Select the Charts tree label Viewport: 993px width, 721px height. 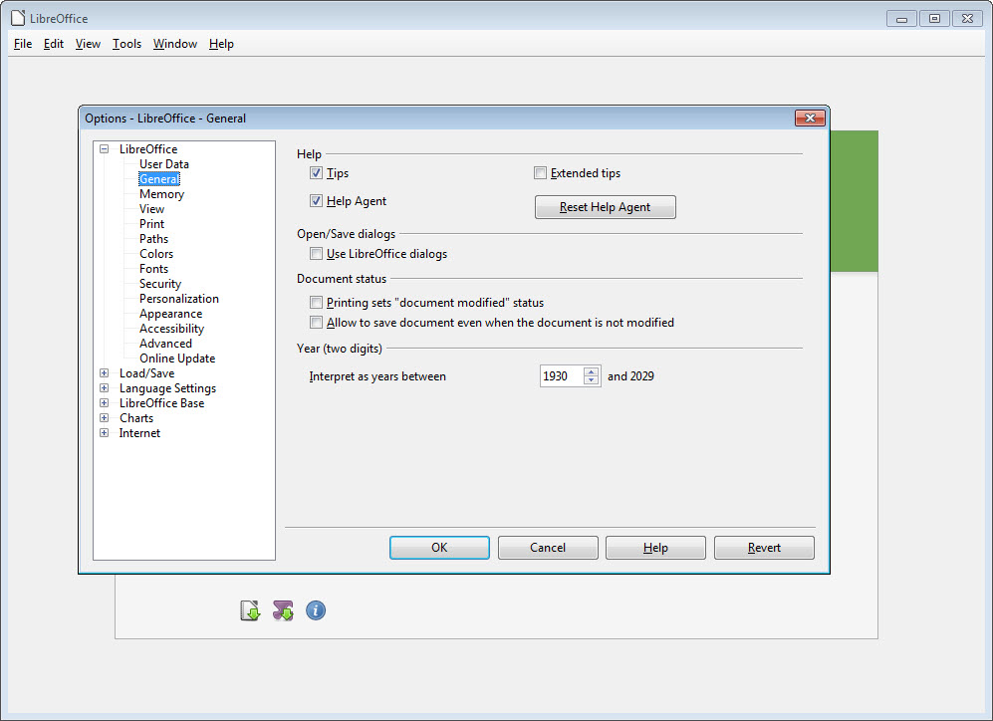(136, 418)
